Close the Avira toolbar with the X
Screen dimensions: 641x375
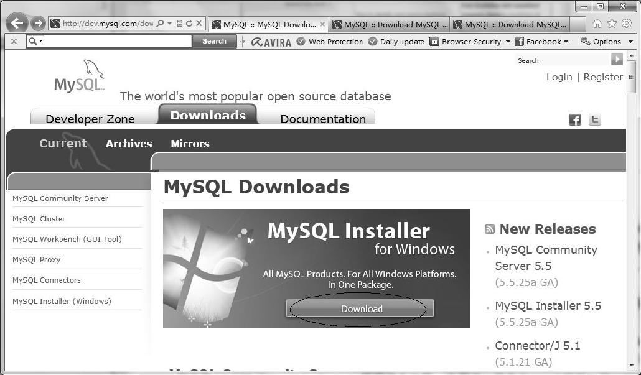point(14,41)
